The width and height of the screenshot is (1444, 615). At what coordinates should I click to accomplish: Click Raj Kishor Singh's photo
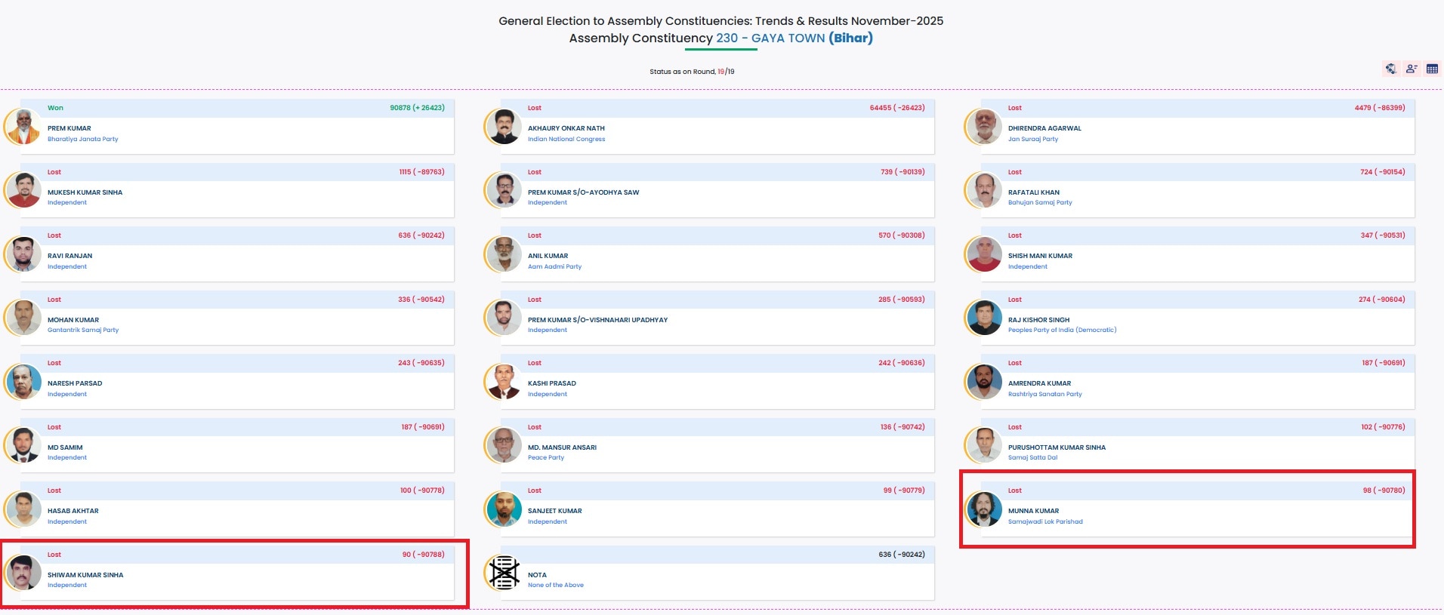(x=984, y=318)
